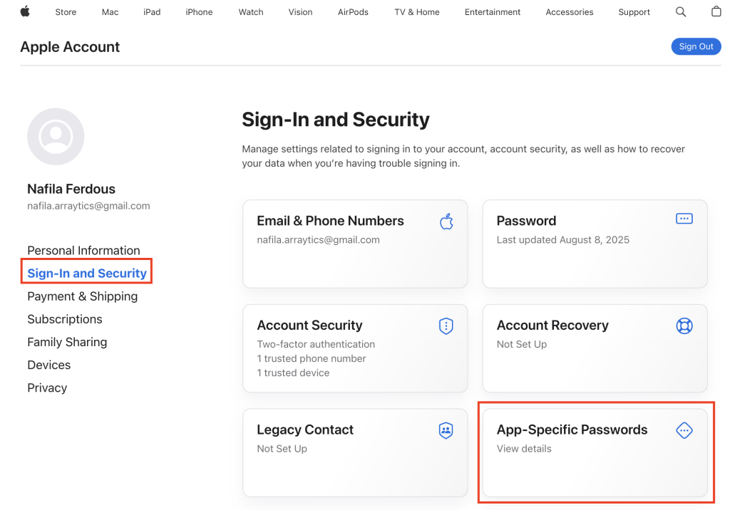Open the Privacy sidebar link
This screenshot has width=730, height=510.
point(47,387)
